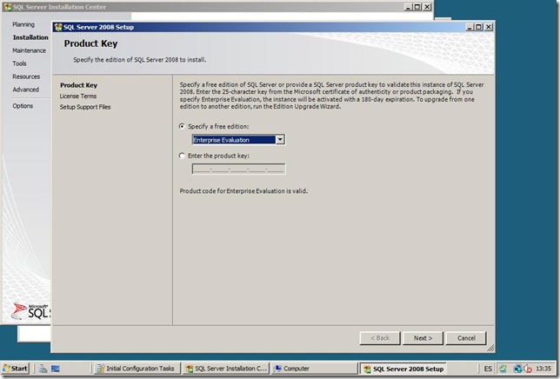Select License Terms step in setup sidebar

78,96
